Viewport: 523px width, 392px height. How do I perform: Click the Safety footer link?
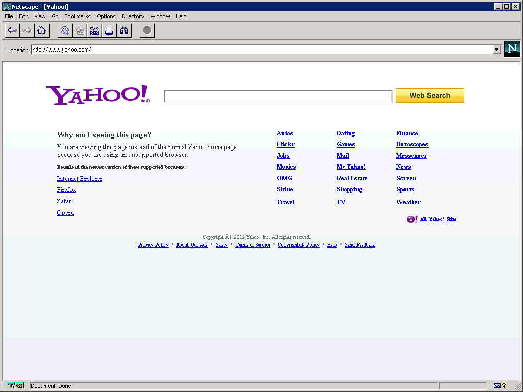tap(222, 245)
